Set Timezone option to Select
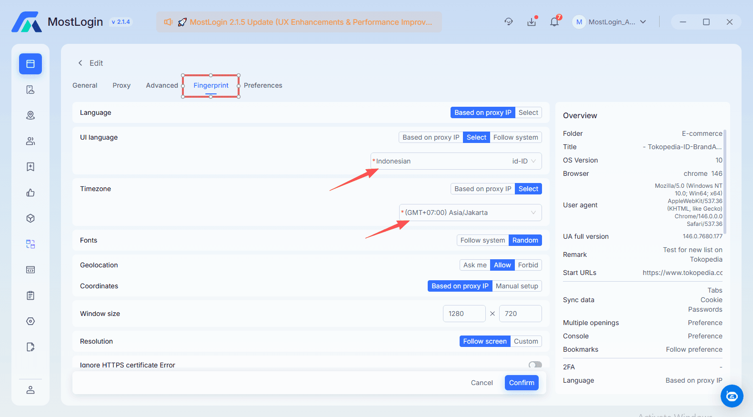753x417 pixels. [x=528, y=189]
